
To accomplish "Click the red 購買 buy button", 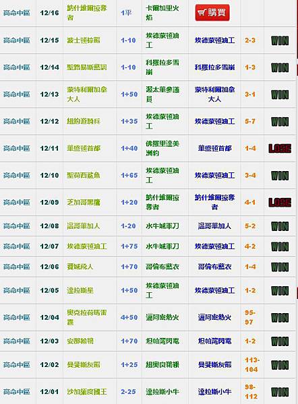I will pyautogui.click(x=212, y=12).
